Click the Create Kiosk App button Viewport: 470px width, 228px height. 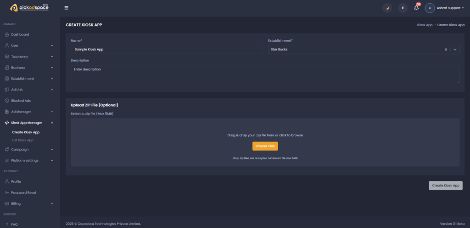(x=445, y=185)
